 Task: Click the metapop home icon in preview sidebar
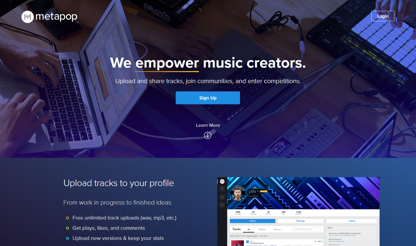point(222,182)
